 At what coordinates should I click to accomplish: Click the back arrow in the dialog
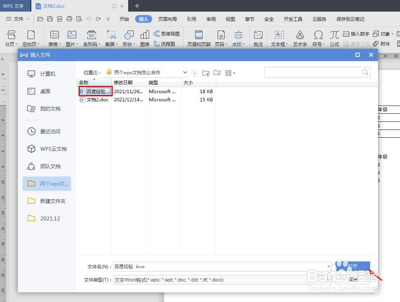(195, 73)
